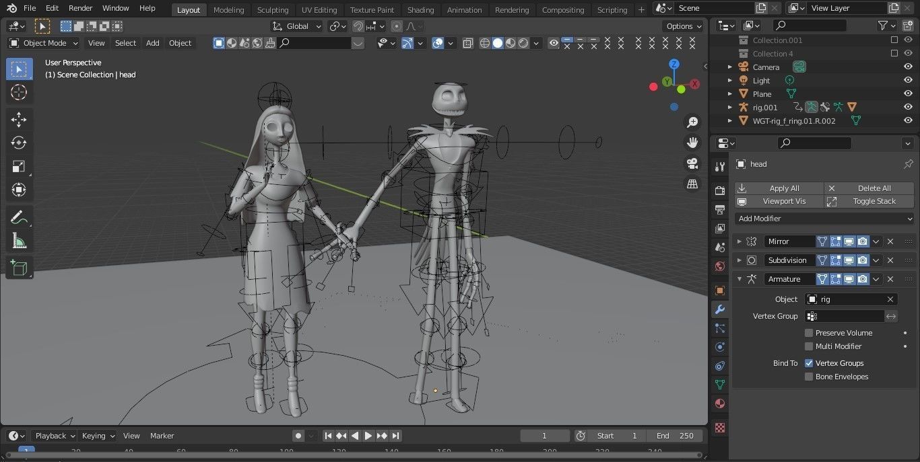
Task: Select the Rotate tool
Action: click(x=19, y=143)
